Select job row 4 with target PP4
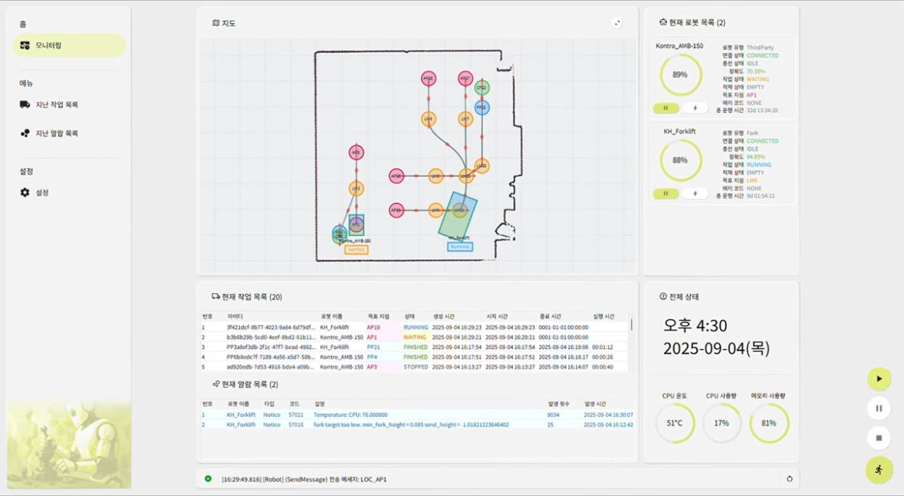Screen dimensions: 904x496 tap(414, 357)
